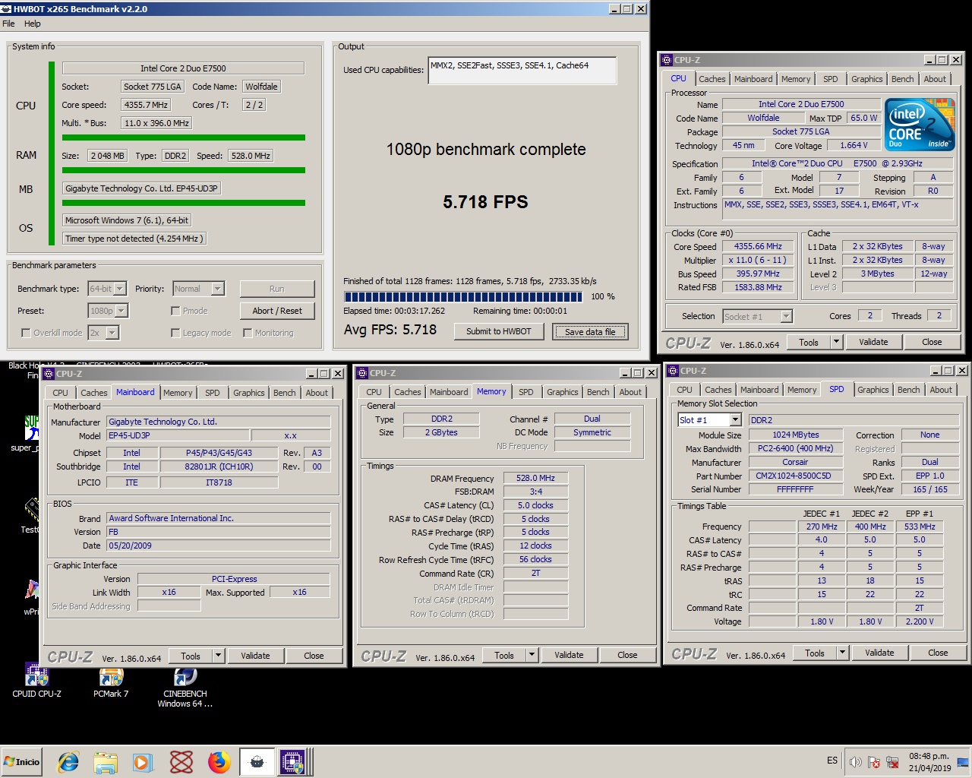Click the DRAM Frequency 528.0 MHz value
Screen dimensions: 972x778
coord(535,479)
